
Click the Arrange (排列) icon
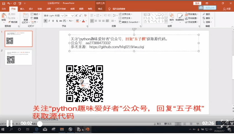(172, 15)
